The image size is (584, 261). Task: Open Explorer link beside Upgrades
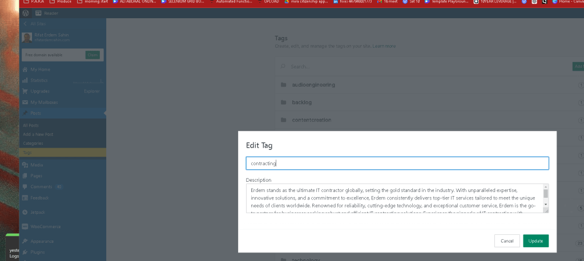[91, 91]
